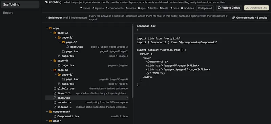The width and height of the screenshot is (271, 124).
Task: Click the sitemap file icon
Action: coord(55,107)
